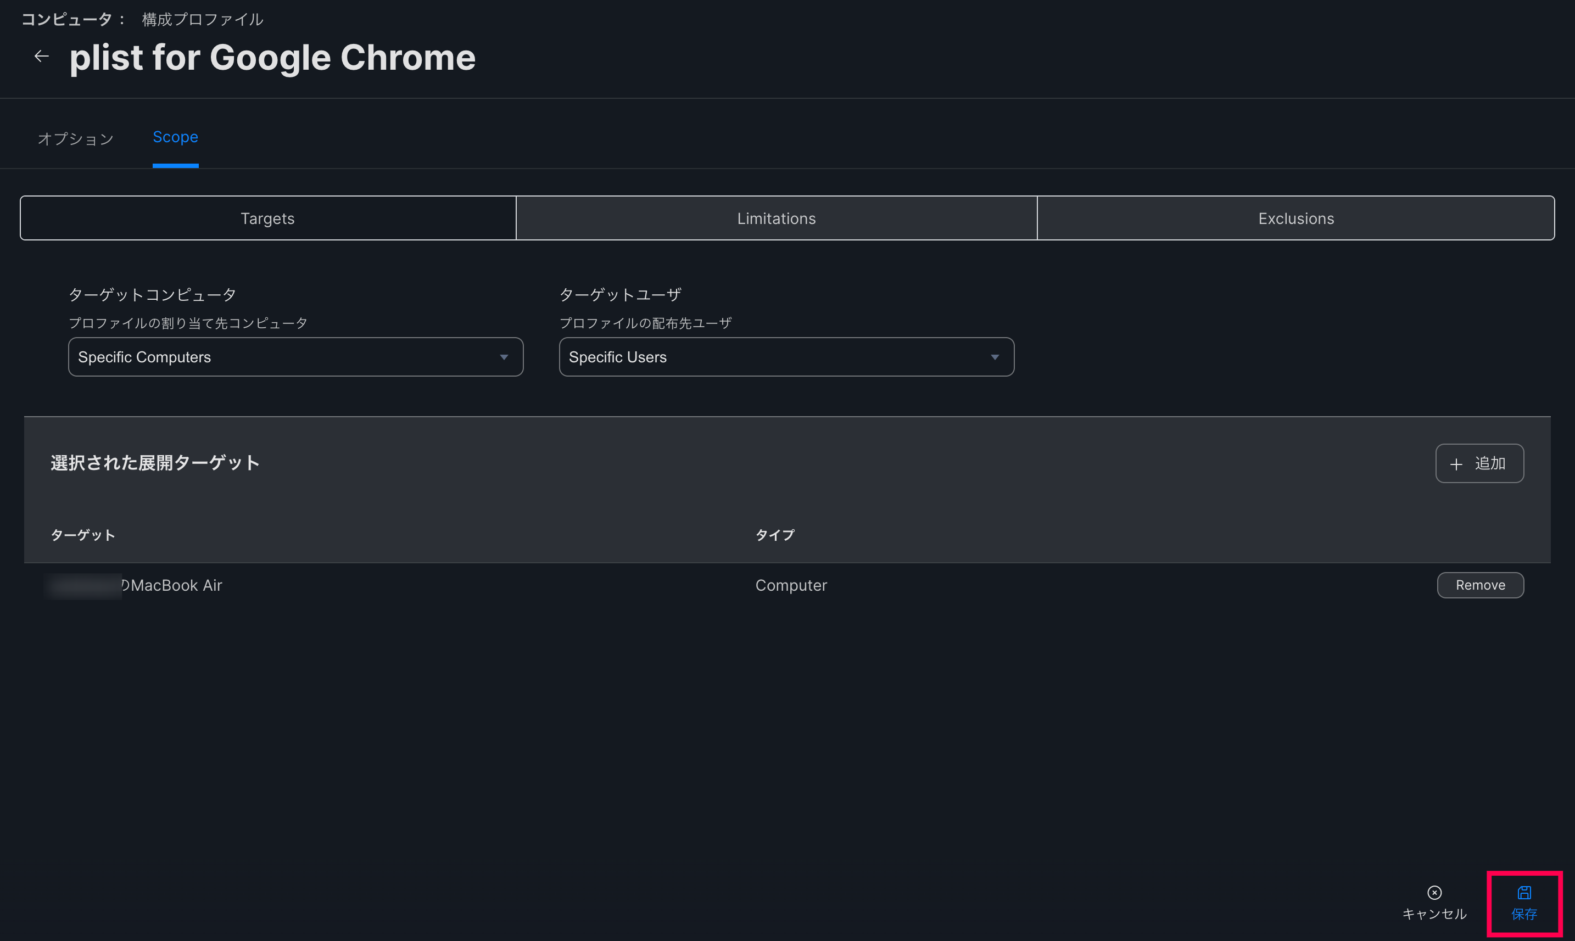Select the Scope tab
The image size is (1575, 941).
pos(175,137)
